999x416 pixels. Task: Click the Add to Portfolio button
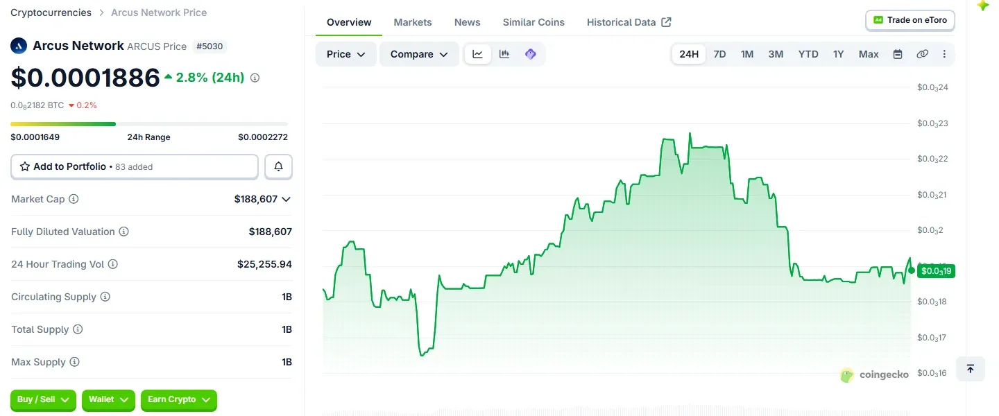click(x=135, y=166)
